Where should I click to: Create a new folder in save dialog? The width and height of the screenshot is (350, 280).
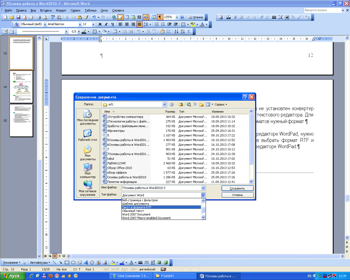[202, 104]
